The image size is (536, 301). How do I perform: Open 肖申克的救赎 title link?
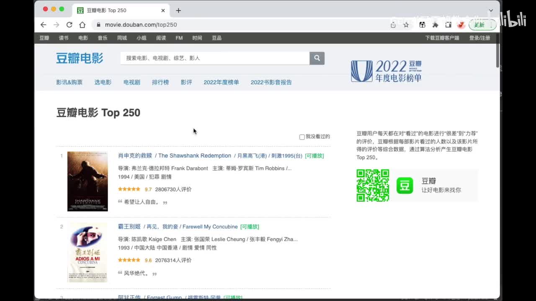coord(135,156)
